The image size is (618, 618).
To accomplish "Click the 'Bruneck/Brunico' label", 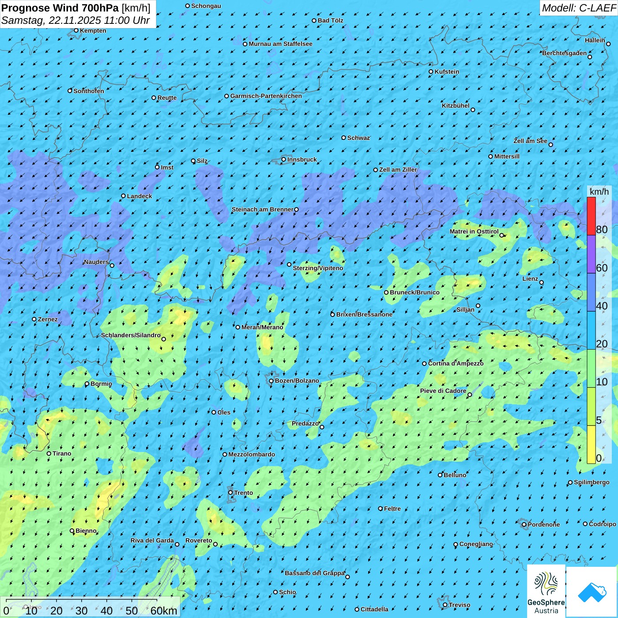I will tap(415, 292).
